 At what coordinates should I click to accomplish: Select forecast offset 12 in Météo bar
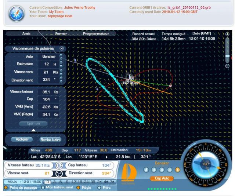click(73, 182)
